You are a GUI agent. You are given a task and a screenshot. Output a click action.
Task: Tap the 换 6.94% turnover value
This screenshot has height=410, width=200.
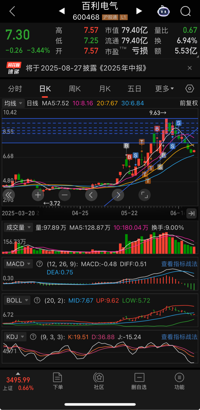click(176, 40)
